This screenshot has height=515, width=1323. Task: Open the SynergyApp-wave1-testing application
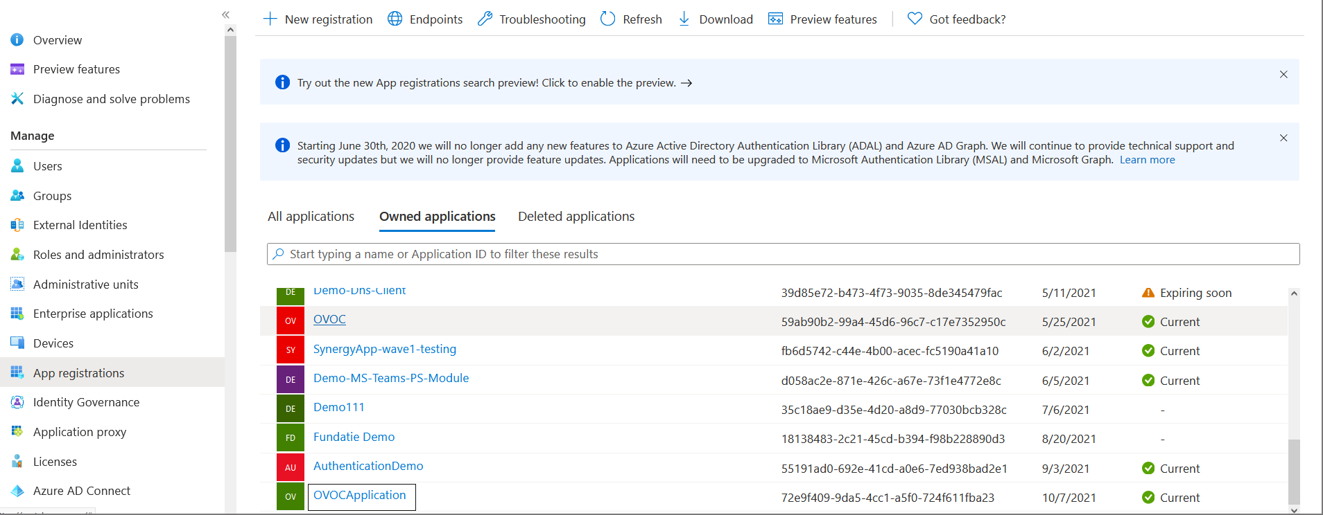[384, 350]
